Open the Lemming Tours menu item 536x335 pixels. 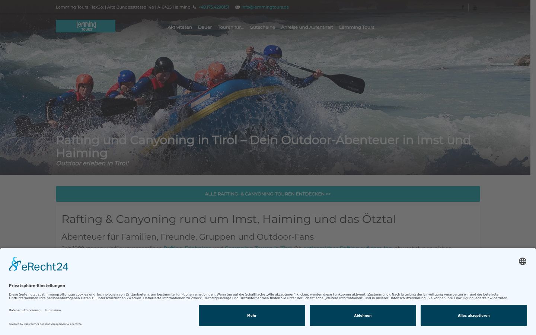tap(357, 27)
